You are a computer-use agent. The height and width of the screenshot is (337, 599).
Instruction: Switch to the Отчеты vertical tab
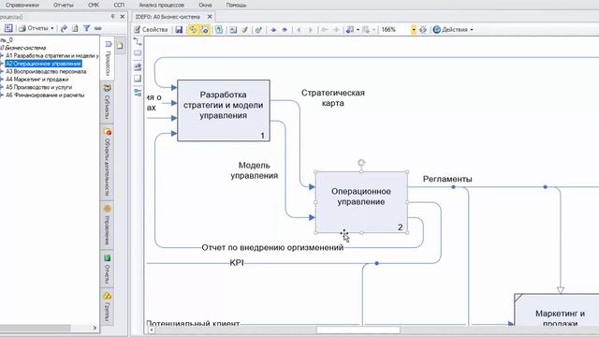point(108,270)
